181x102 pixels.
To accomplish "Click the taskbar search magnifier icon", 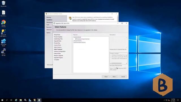I will (x=7, y=100).
